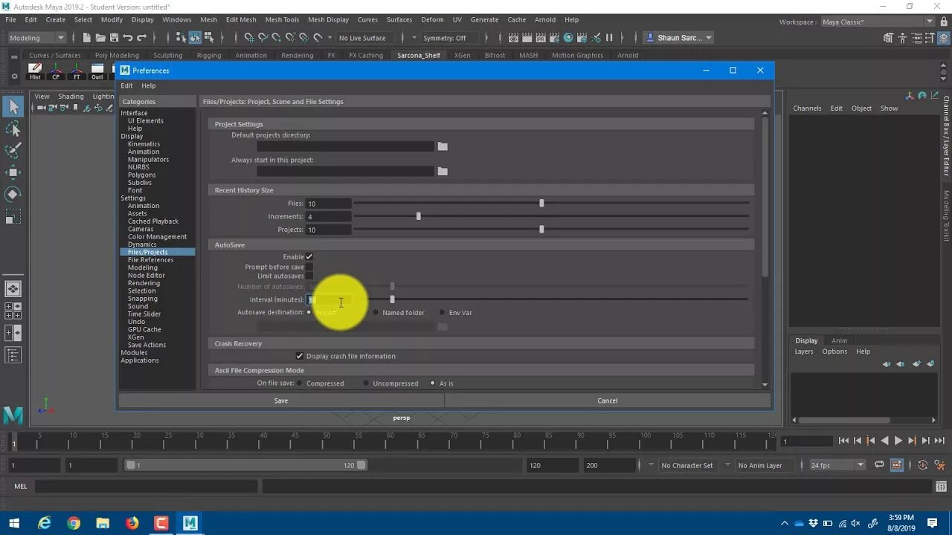952x535 pixels.
Task: Toggle the loop playback icon
Action: (879, 465)
